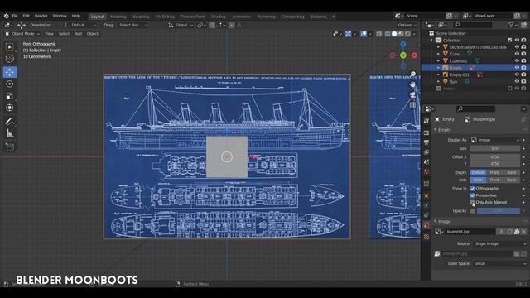Open the Window menu

click(x=60, y=16)
